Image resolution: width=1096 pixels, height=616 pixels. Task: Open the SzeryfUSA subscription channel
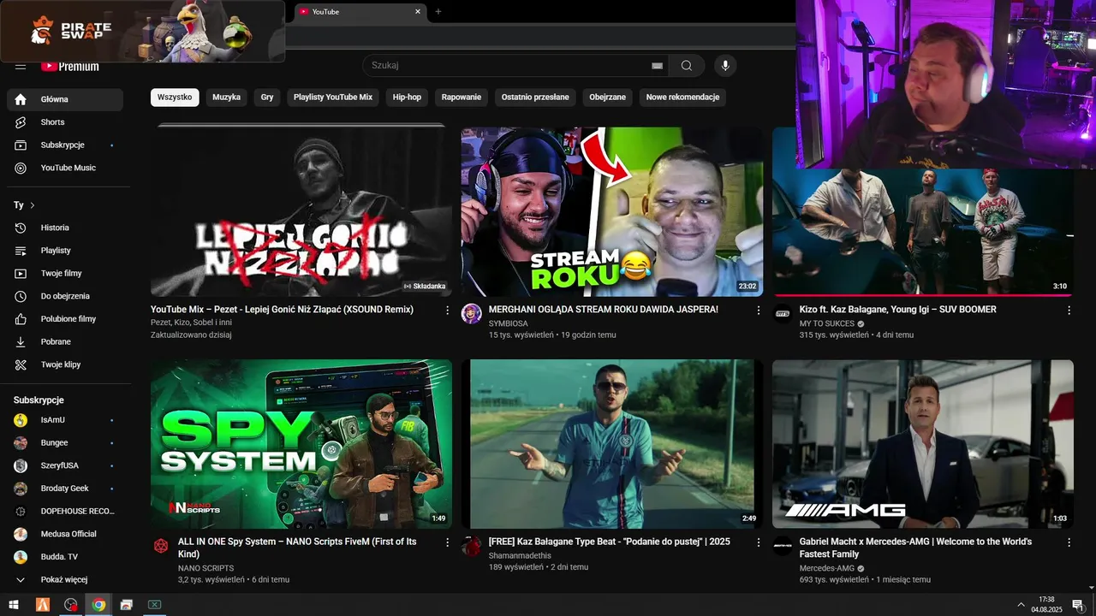point(65,465)
